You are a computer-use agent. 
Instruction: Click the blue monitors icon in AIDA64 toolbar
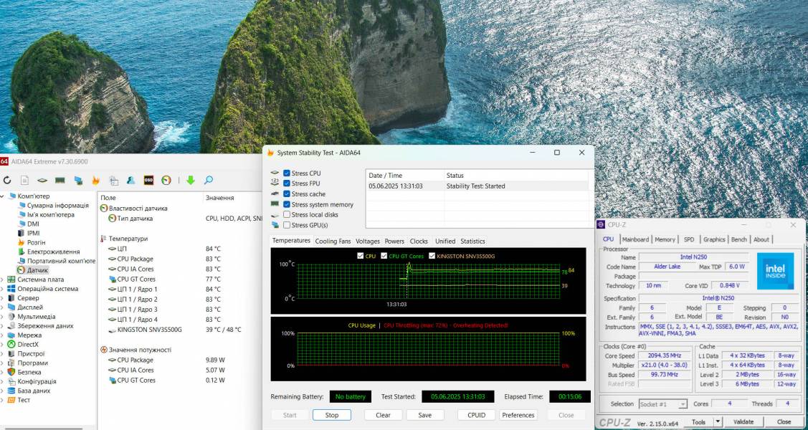[78, 180]
